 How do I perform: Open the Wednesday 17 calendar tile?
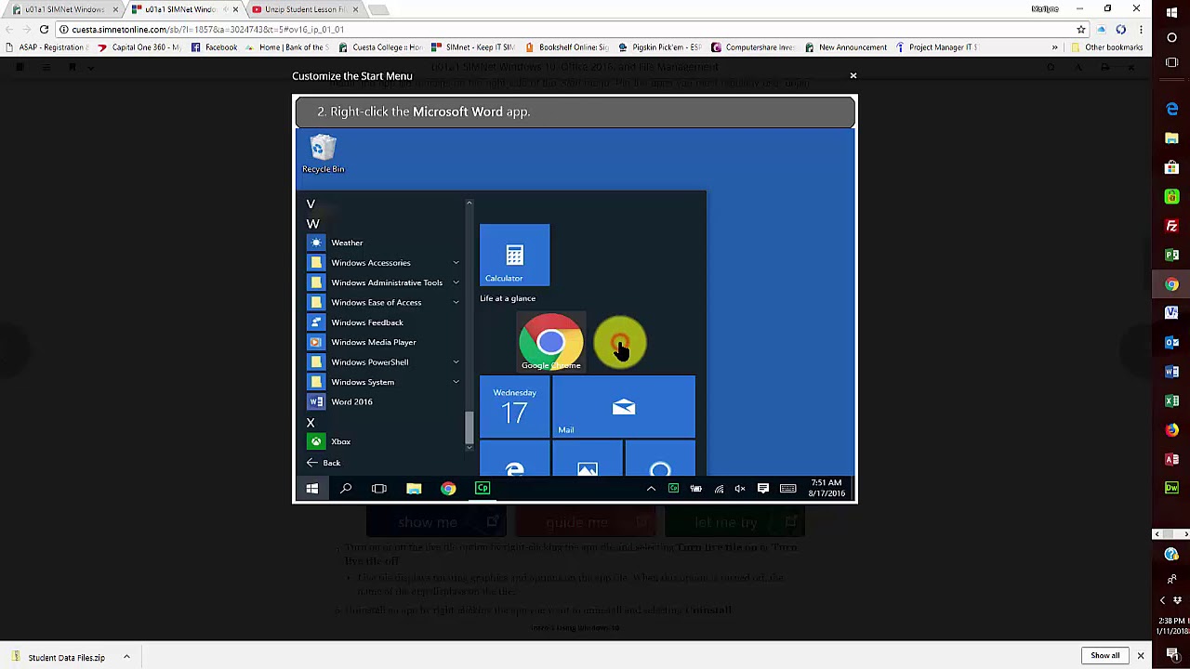(x=514, y=407)
